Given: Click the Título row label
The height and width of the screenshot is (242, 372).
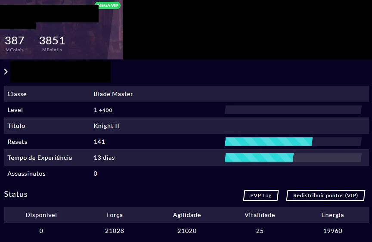Looking at the screenshot, I should click(16, 126).
